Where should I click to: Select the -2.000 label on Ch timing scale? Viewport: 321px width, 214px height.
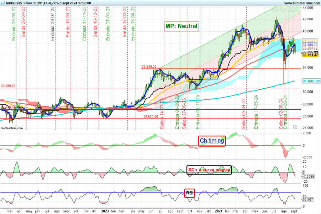click(x=307, y=157)
